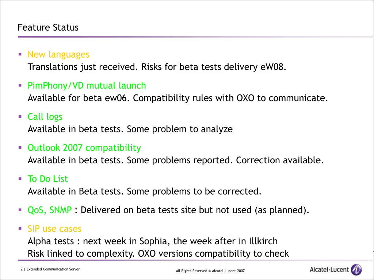Click the purple bullet beside To Do List
This screenshot has height=280, width=374.
coord(20,179)
